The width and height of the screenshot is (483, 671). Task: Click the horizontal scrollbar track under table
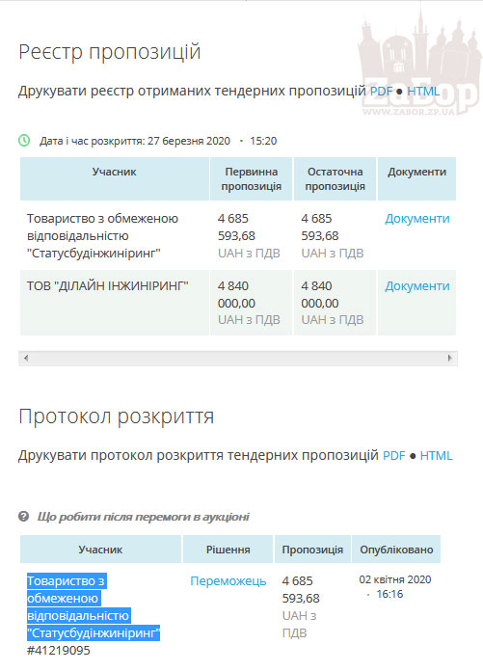pyautogui.click(x=238, y=359)
